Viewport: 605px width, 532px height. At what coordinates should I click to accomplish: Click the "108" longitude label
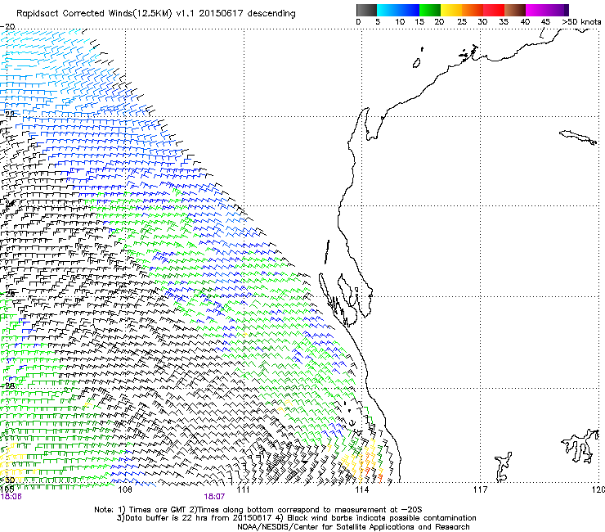click(124, 490)
